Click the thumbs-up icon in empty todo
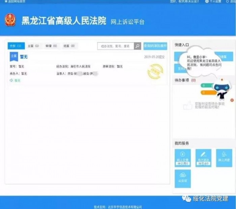This screenshot has width=236, height=209. tap(188, 105)
